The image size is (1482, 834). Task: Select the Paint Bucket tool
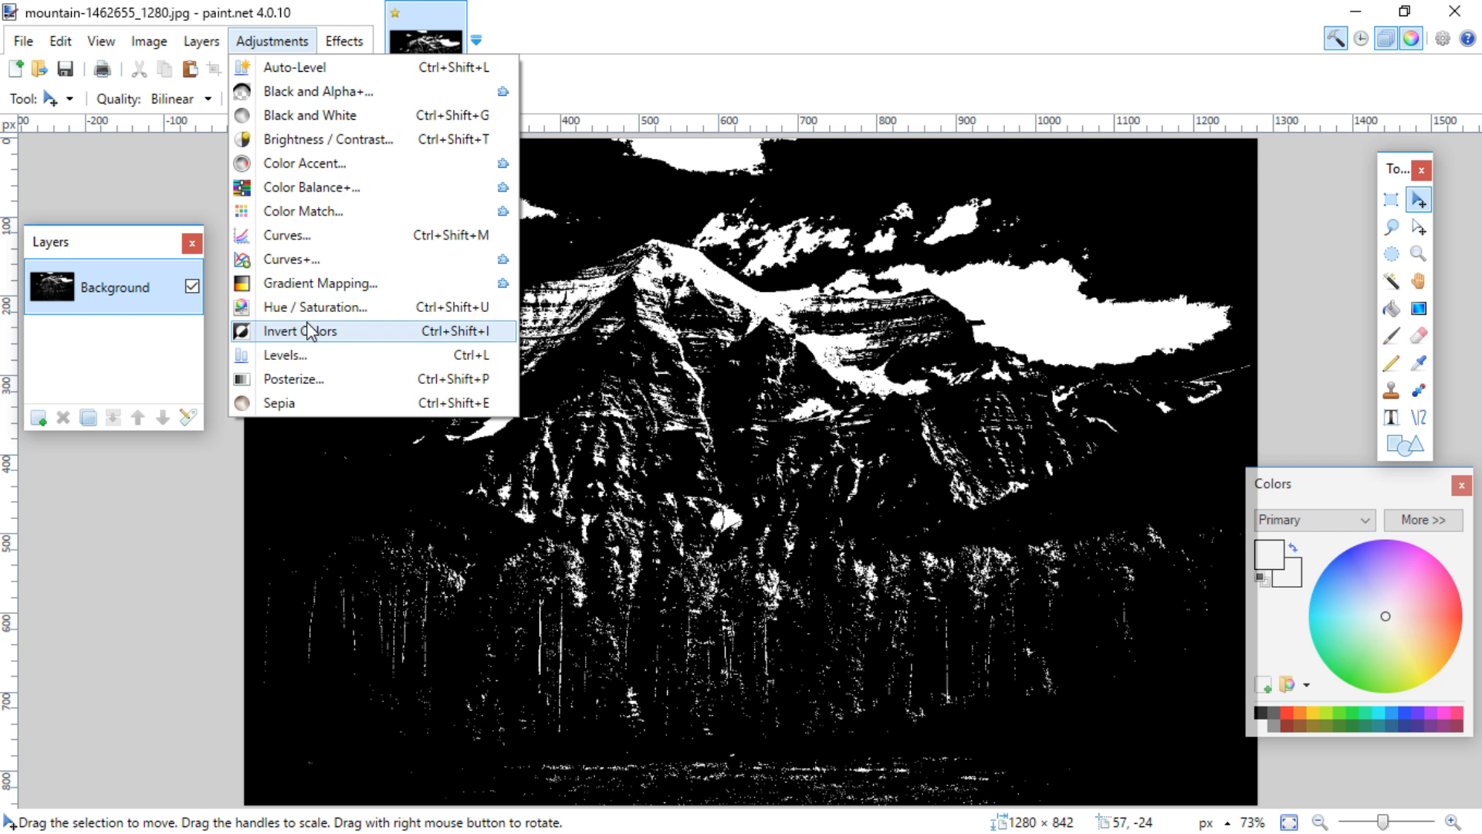1391,309
